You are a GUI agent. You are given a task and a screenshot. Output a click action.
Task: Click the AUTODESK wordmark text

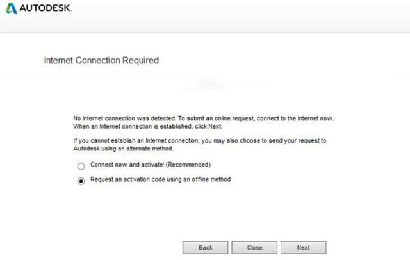click(x=44, y=9)
